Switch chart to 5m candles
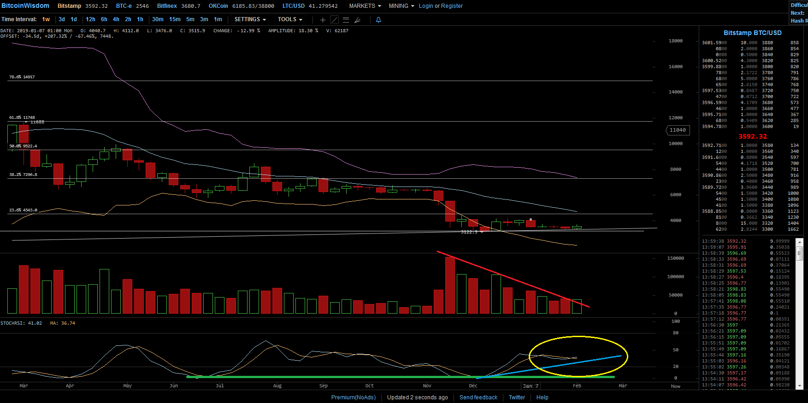Viewport: 808px width, 403px height. click(x=190, y=19)
